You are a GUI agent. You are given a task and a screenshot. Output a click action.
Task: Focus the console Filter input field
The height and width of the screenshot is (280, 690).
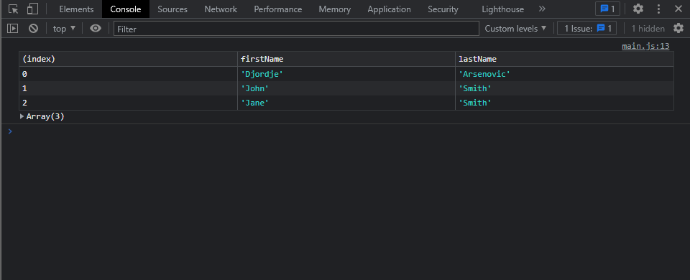[296, 29]
